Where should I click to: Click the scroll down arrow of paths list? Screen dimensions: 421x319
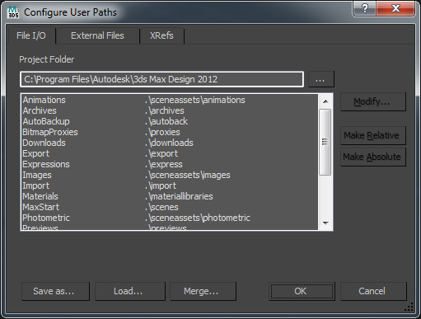pos(325,223)
